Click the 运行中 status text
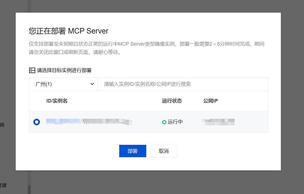Image resolution: width=304 pixels, height=194 pixels. click(x=175, y=122)
